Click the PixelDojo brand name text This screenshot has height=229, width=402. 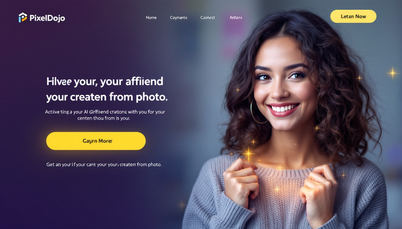[x=47, y=18]
